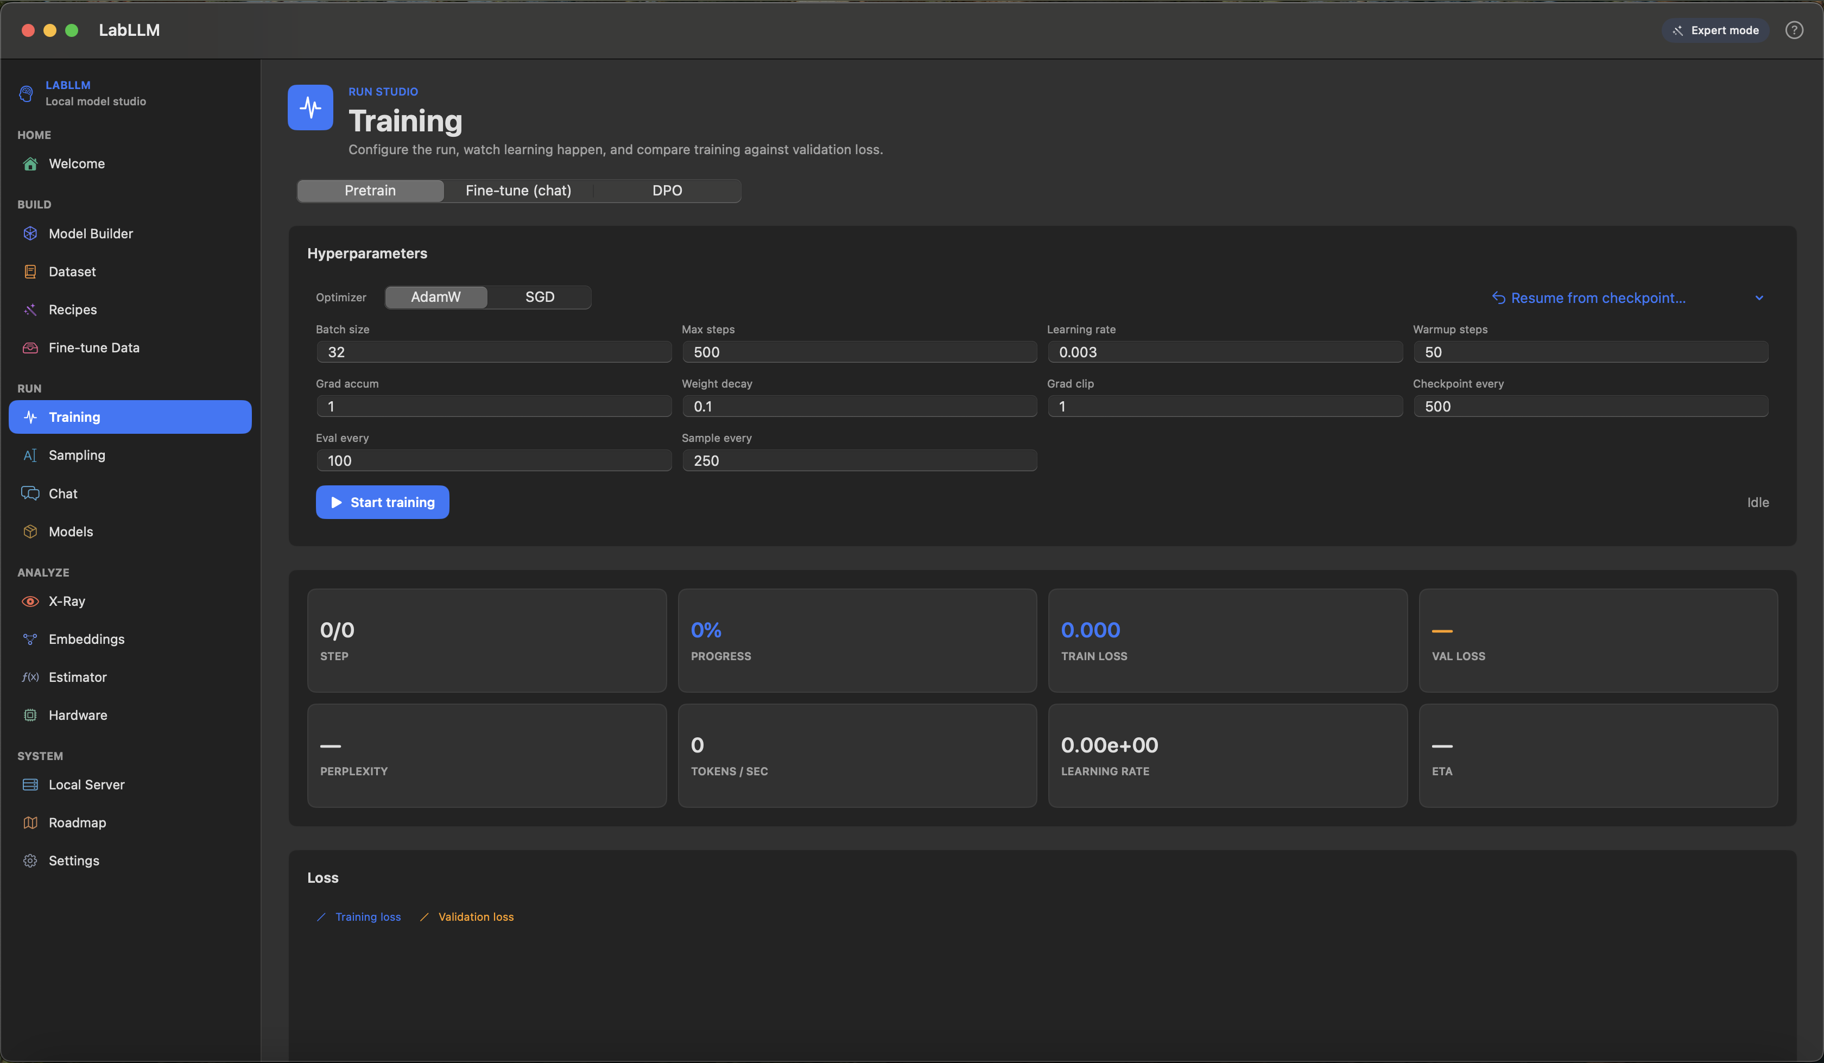The image size is (1824, 1063).
Task: Click the "Validation loss" legend label
Action: coord(476,918)
